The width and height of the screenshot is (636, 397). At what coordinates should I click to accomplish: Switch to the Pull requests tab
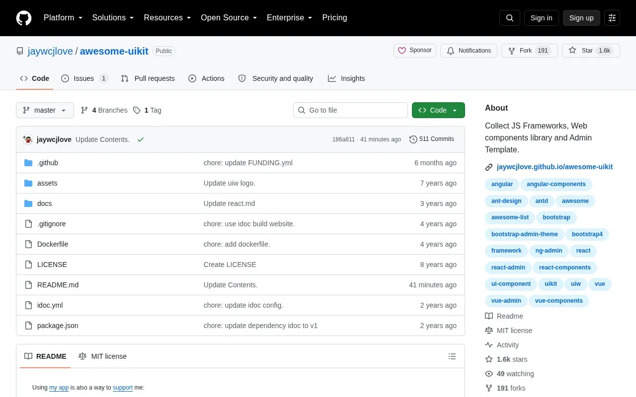coord(148,78)
